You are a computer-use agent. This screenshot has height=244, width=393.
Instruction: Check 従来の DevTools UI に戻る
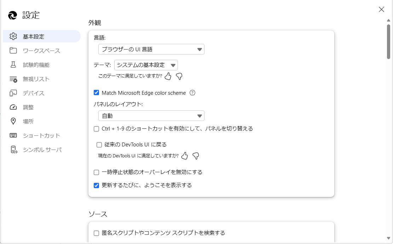tap(99, 145)
